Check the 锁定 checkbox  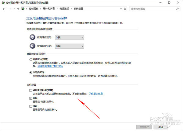click(x=31, y=106)
